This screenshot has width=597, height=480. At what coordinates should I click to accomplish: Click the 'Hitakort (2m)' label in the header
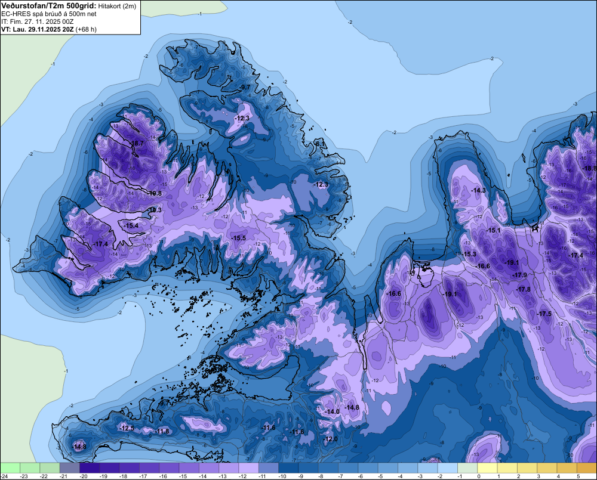pos(117,6)
